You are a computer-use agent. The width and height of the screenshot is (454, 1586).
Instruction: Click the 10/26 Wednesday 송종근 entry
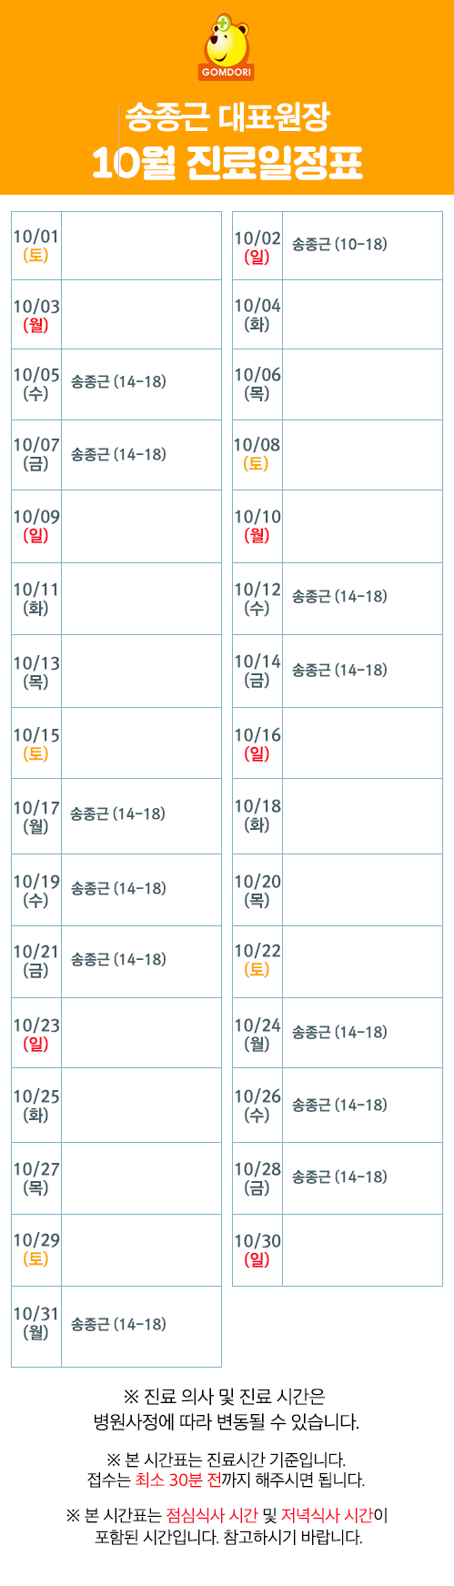click(339, 1105)
